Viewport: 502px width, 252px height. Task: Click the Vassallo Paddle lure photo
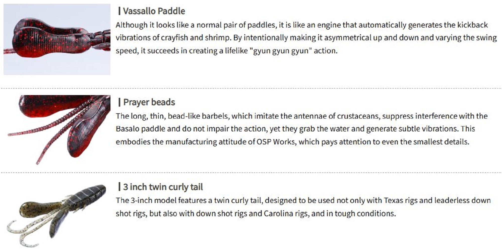57,39
